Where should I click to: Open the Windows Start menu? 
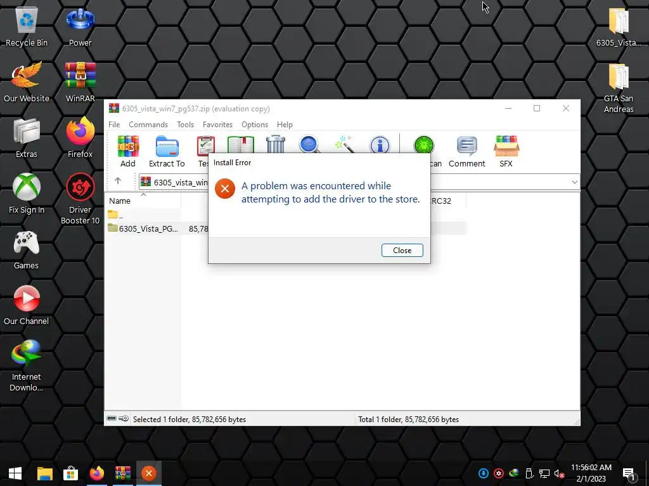coord(15,473)
